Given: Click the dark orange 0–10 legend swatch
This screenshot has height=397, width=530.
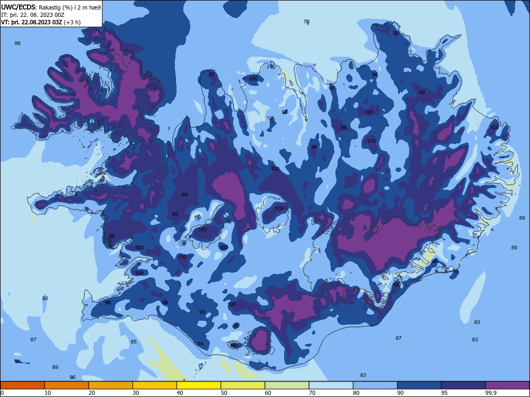Looking at the screenshot, I should pyautogui.click(x=22, y=385).
